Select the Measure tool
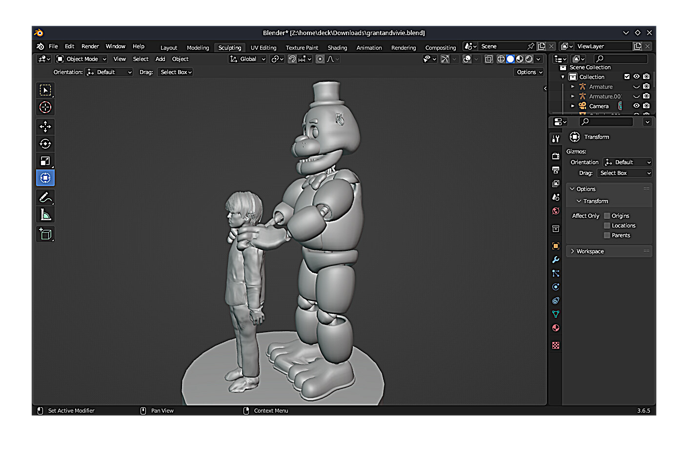Screen dimensions: 688x453 click(45, 214)
